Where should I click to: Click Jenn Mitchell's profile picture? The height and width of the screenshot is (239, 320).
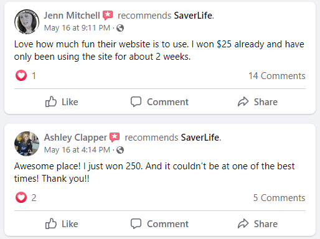(x=27, y=22)
